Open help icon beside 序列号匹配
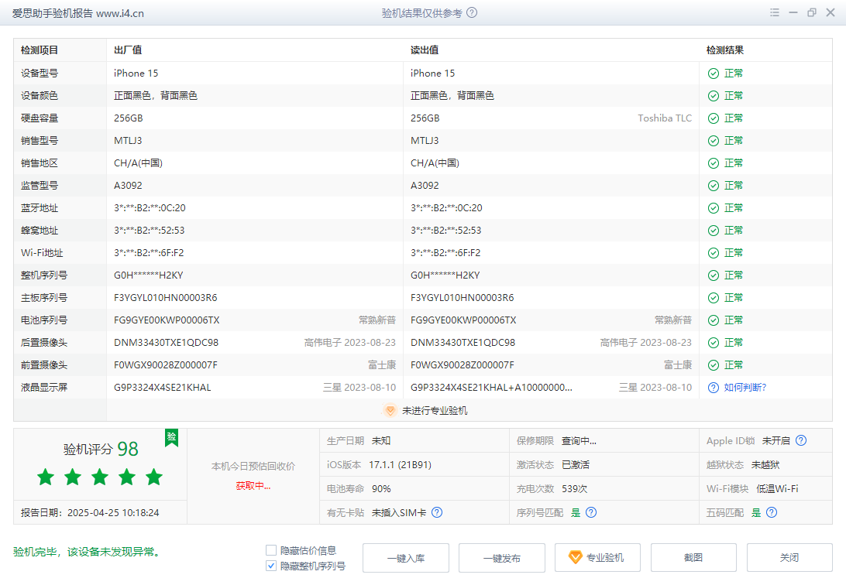This screenshot has height=585, width=846. click(591, 512)
